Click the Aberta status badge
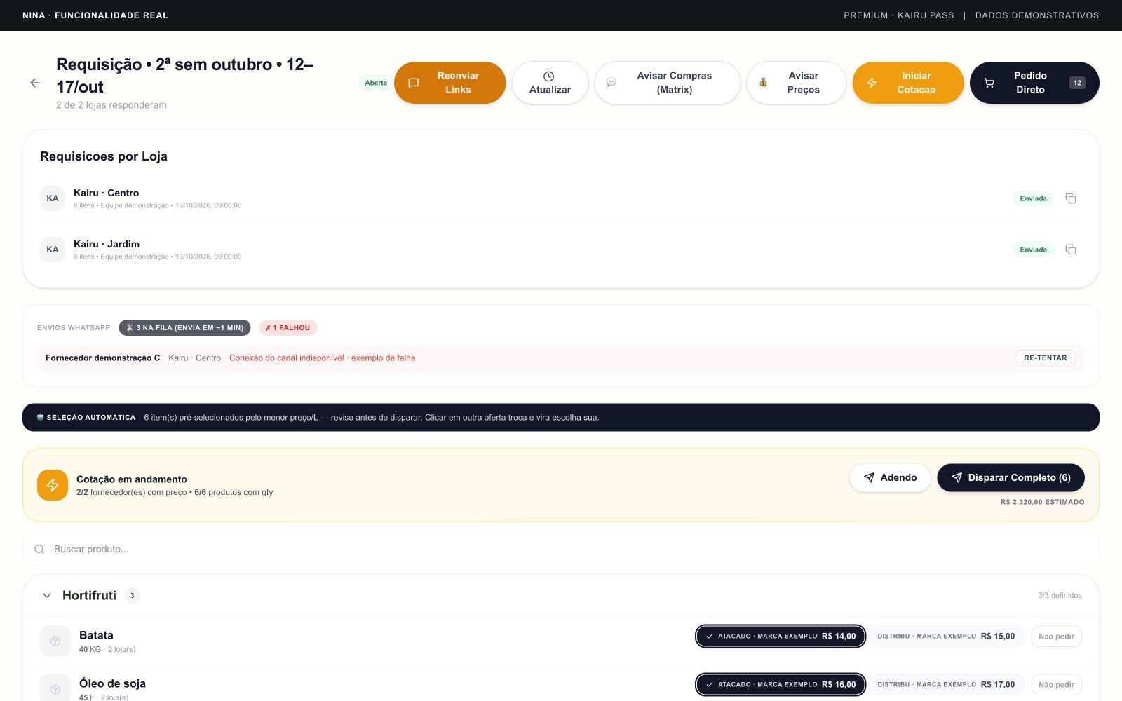Screen dimensions: 1122x701 point(376,83)
